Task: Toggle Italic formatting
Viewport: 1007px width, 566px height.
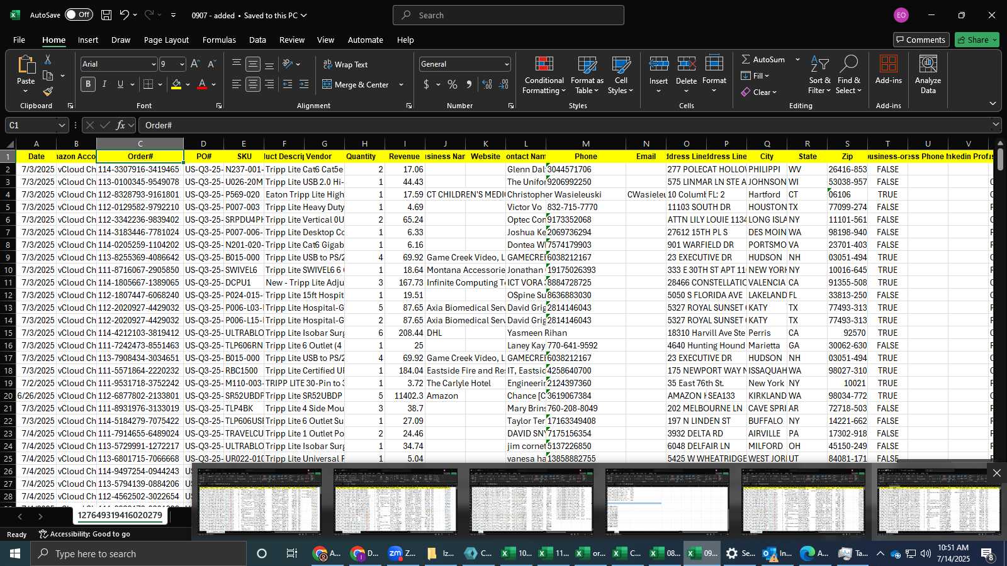Action: point(104,84)
